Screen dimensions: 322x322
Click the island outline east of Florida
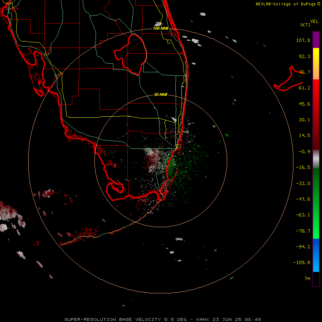tap(288, 79)
